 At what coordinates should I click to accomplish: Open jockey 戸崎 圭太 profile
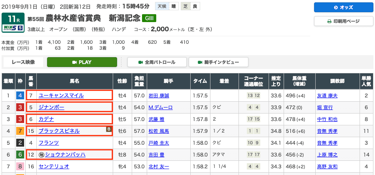(159, 143)
